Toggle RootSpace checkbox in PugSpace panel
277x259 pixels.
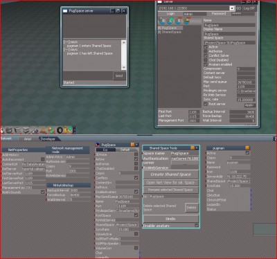click(x=136, y=215)
